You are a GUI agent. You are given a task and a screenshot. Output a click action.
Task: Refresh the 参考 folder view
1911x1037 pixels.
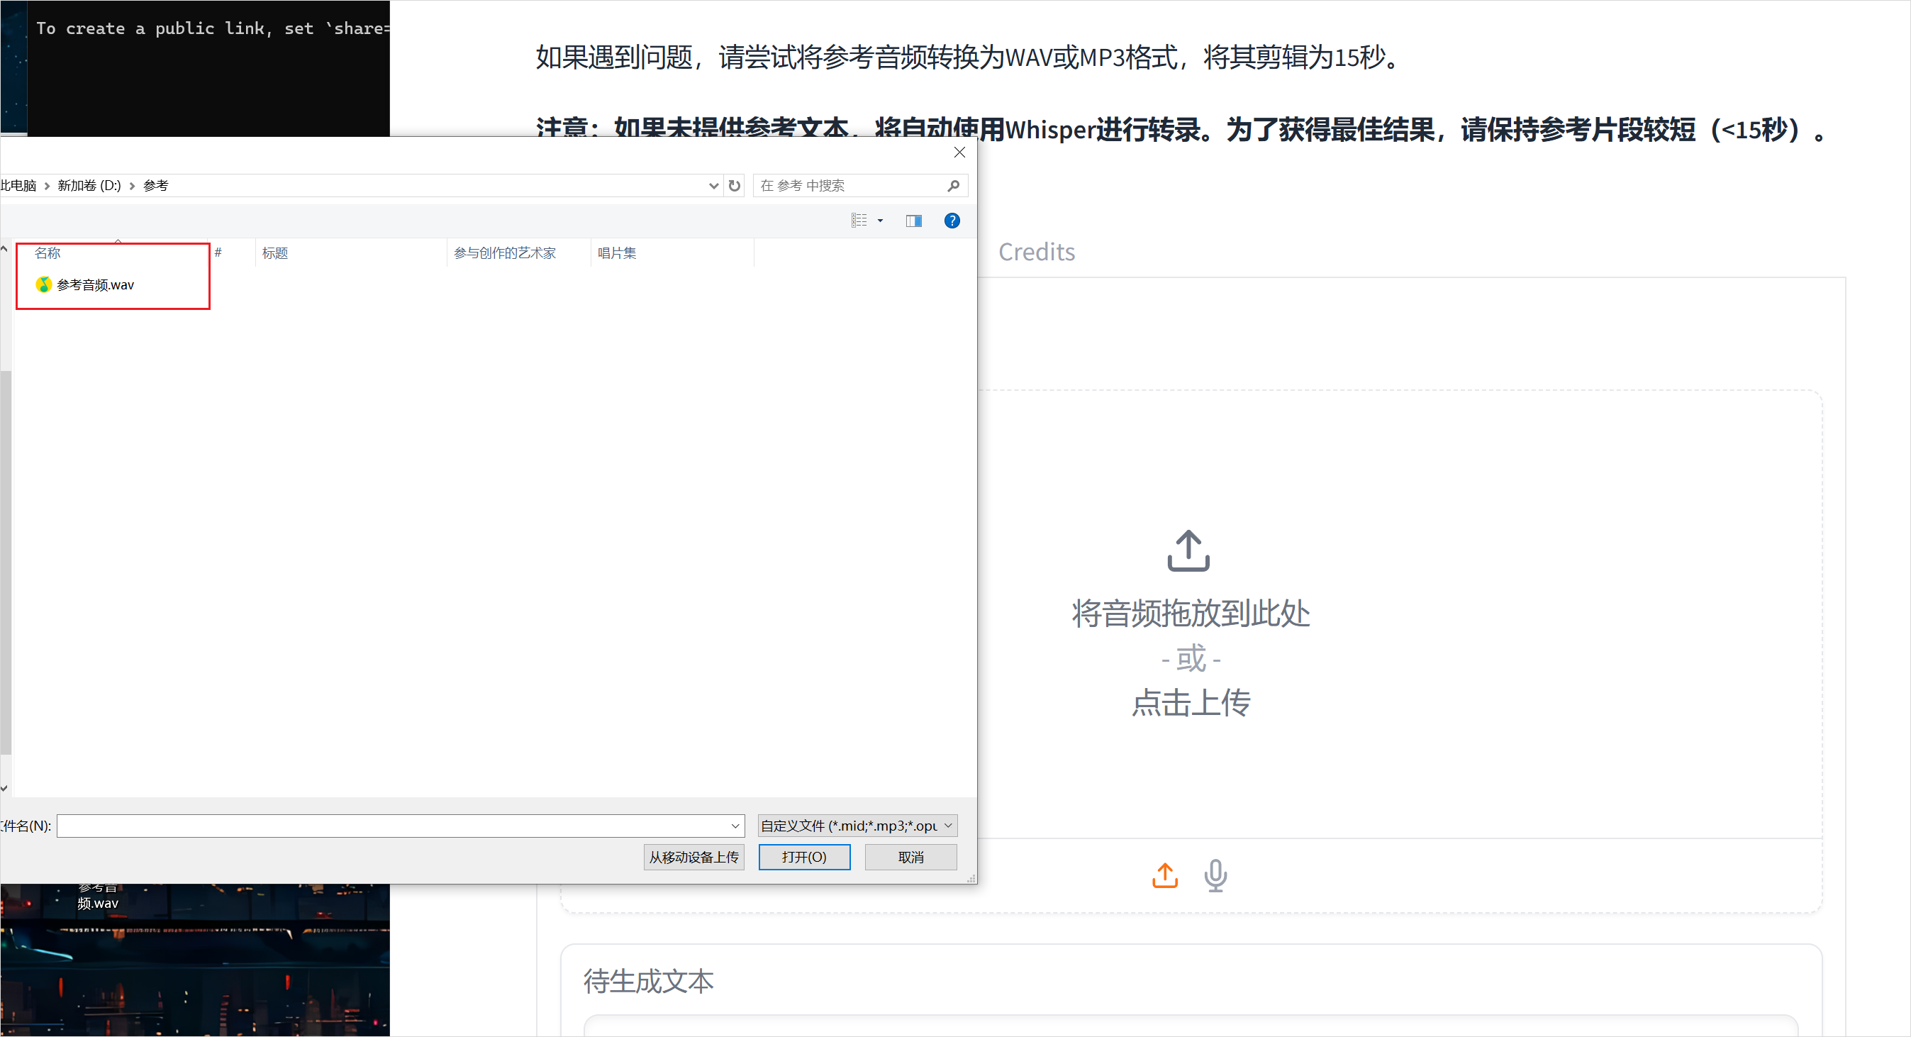(734, 185)
